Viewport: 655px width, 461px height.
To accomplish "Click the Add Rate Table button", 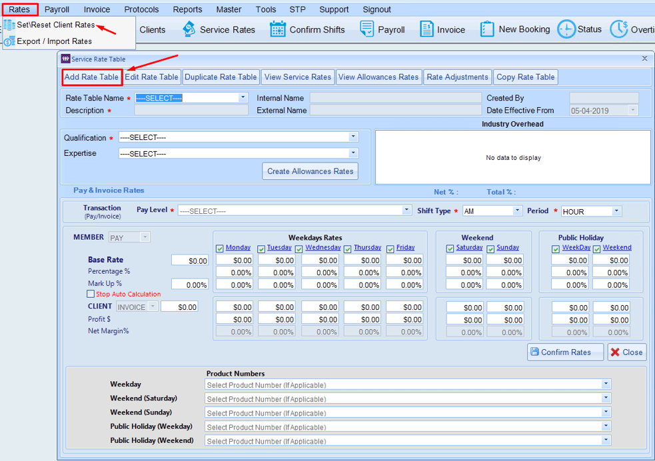I will 91,77.
